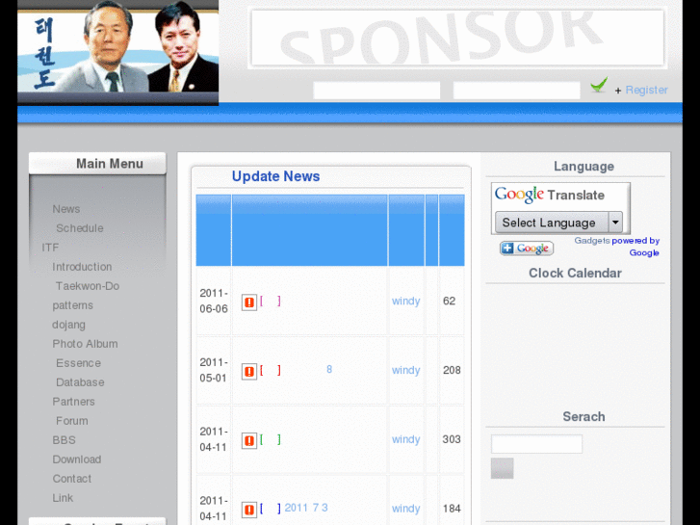Click the alert icon in 2011-05-01 row

click(x=249, y=372)
